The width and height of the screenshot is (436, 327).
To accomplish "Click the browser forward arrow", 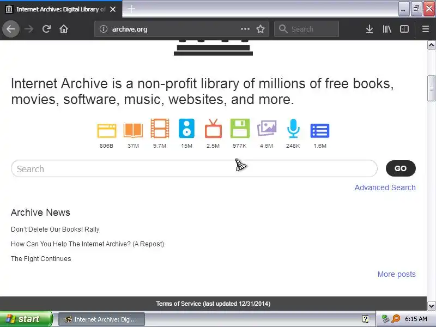I will 29,29.
